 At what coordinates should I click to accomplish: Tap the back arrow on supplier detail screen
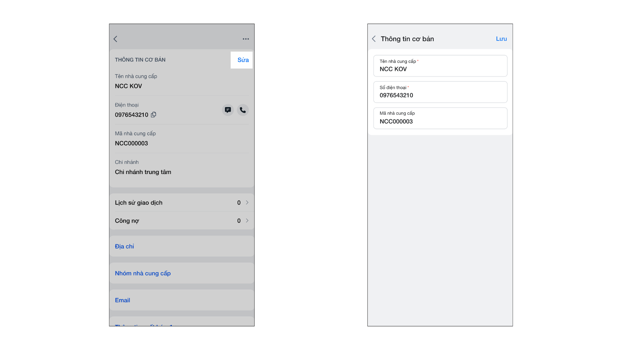pos(115,39)
